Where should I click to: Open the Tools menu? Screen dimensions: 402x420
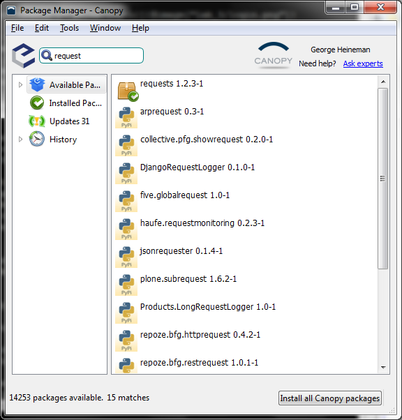pyautogui.click(x=69, y=28)
